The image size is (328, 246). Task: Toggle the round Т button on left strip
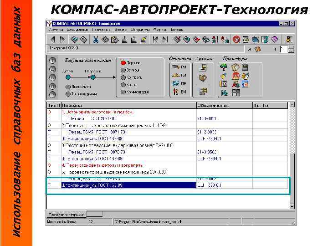coord(52,61)
